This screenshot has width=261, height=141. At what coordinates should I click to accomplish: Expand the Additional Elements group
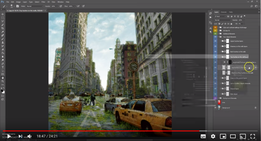point(218,34)
